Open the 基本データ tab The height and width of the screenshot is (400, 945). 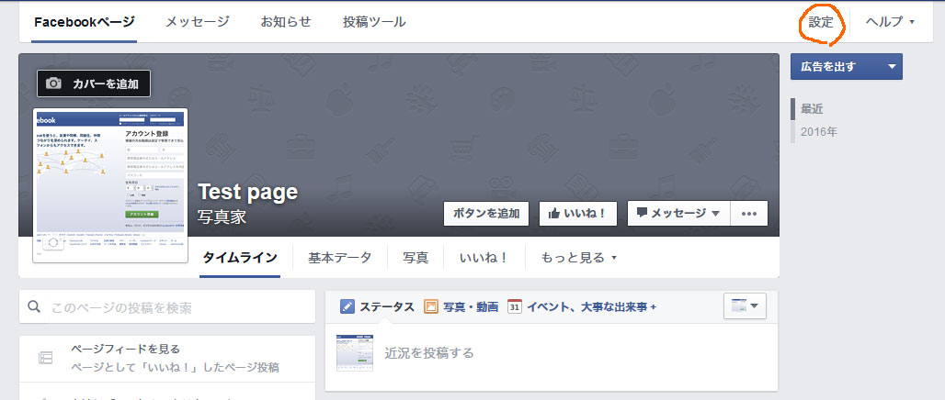click(x=340, y=258)
